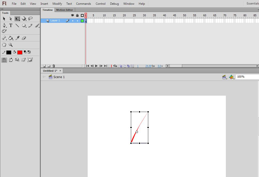Select the Text tool
259x177 pixels.
point(11,25)
